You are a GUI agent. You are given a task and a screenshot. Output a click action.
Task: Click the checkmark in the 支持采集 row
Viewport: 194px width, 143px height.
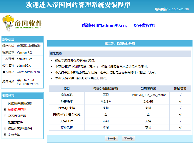[x=180, y=128]
